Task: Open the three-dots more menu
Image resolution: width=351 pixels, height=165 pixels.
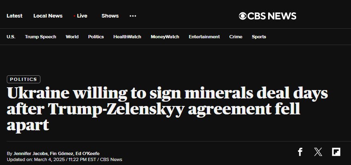Action: tap(133, 16)
